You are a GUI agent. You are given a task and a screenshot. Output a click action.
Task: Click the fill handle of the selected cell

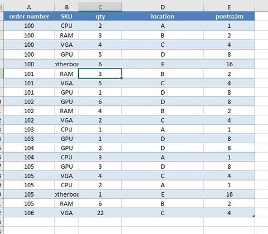122,78
